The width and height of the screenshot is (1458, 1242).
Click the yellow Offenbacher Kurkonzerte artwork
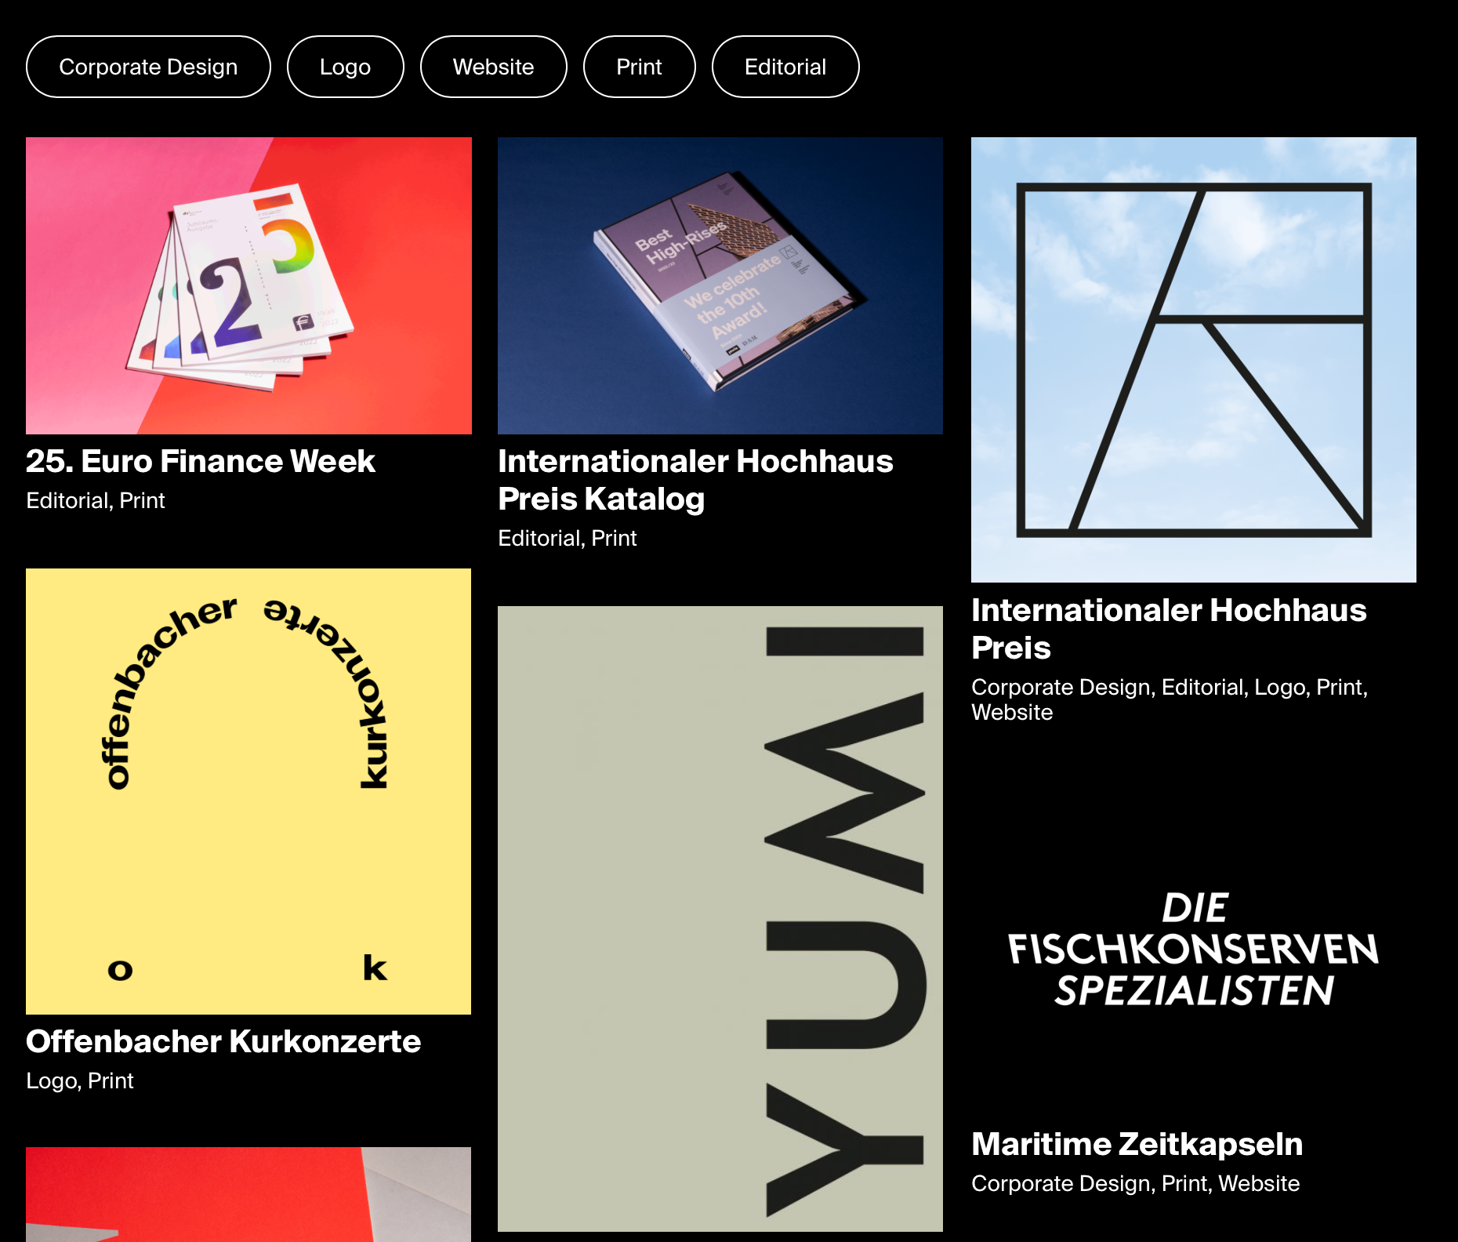248,791
